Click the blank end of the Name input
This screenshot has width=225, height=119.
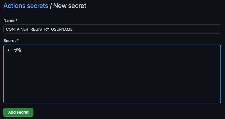click(147, 29)
